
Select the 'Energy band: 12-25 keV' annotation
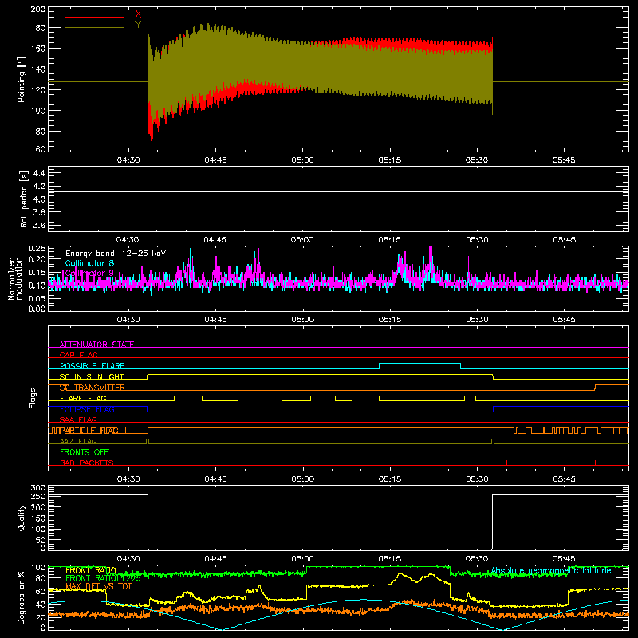[x=116, y=254]
